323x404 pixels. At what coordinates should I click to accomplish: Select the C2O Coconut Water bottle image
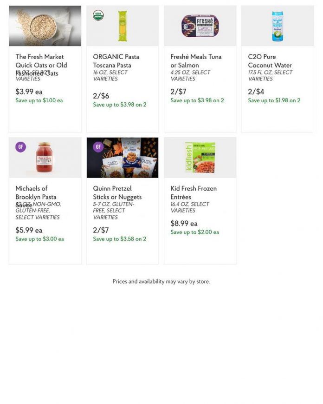click(278, 26)
